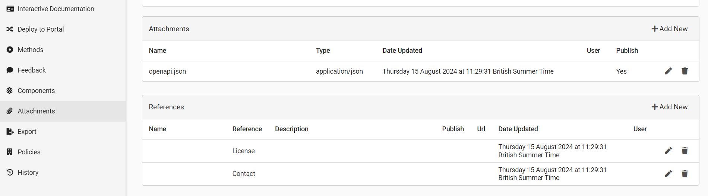708x196 pixels.
Task: Add New attachment
Action: click(669, 29)
